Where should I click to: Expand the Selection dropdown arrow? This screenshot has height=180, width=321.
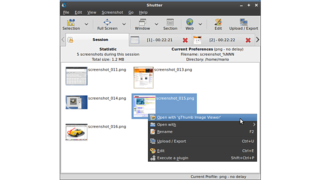87,24
